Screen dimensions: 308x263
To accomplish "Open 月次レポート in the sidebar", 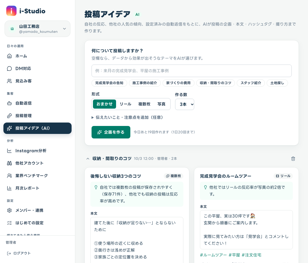I will pos(38,188).
